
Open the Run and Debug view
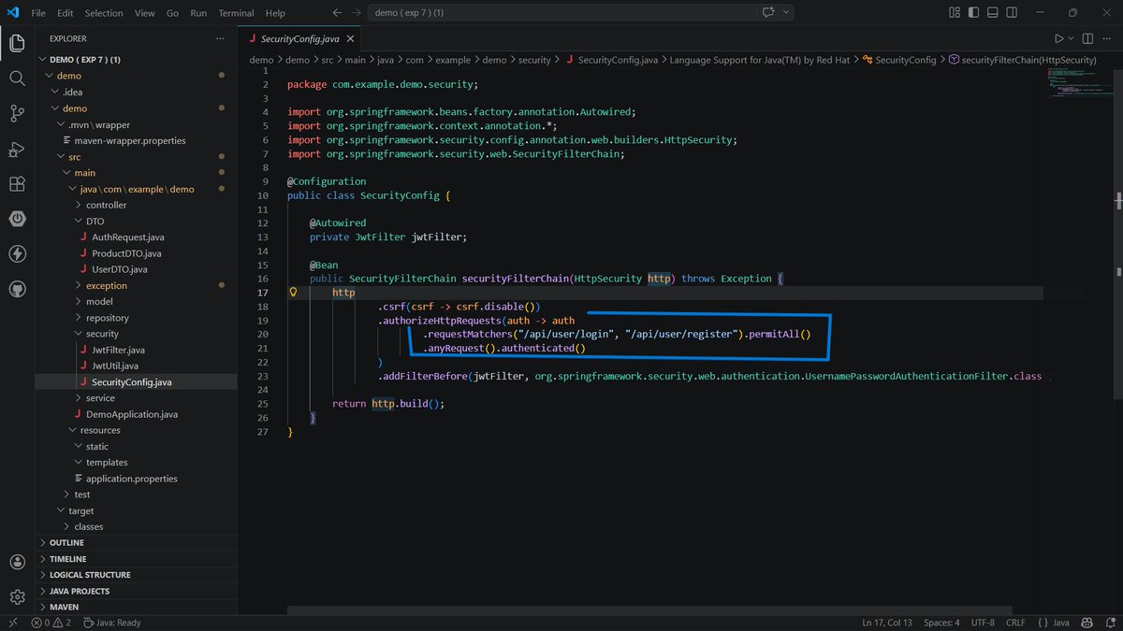[x=17, y=149]
